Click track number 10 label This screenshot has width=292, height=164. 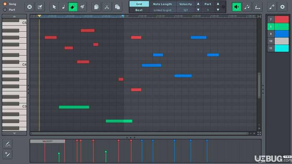[271, 41]
